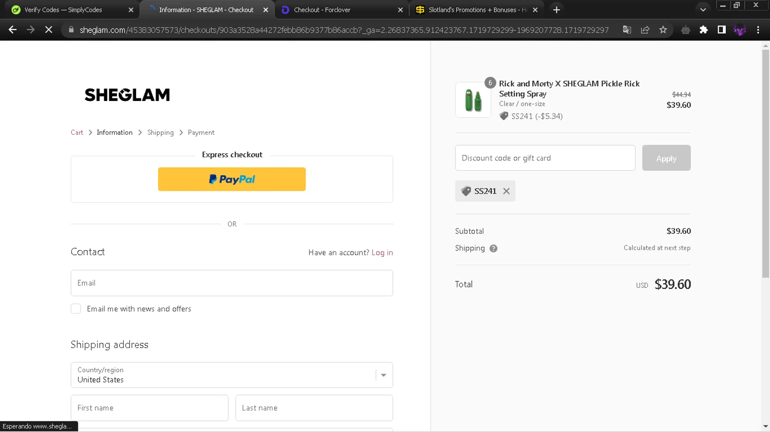Open the Country/region dropdown
770x432 pixels.
click(232, 375)
